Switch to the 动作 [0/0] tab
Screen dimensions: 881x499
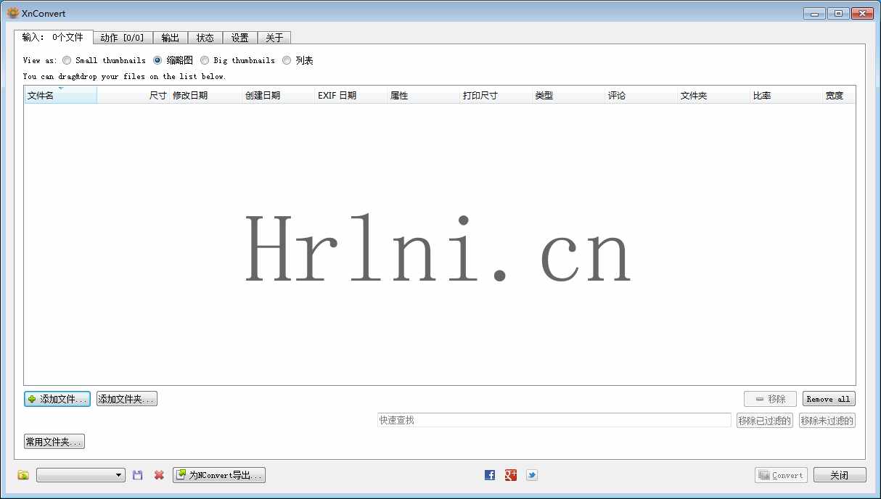[x=123, y=38]
